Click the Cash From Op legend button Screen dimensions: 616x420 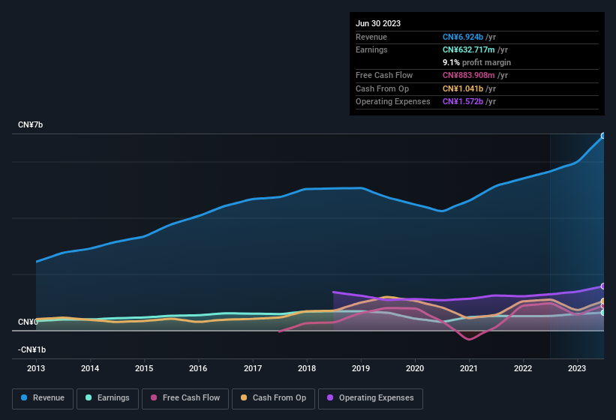coord(273,398)
